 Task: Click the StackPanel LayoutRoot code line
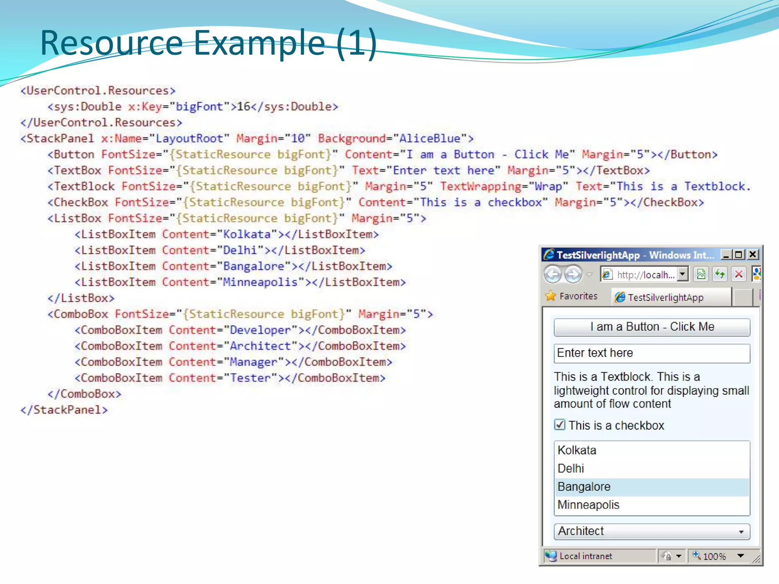(x=247, y=139)
